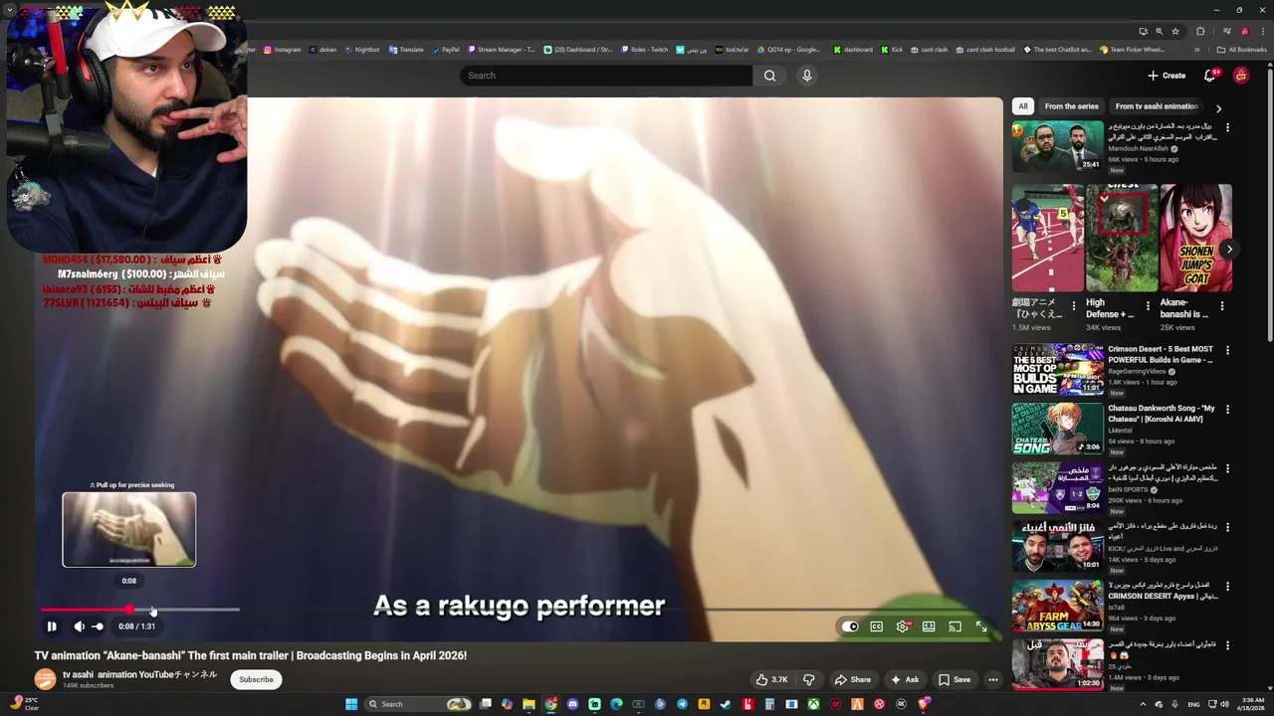Pause the video playback
The image size is (1274, 716).
pyautogui.click(x=52, y=626)
